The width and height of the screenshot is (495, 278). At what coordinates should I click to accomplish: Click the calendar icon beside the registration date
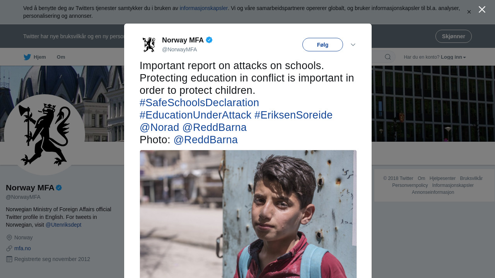pyautogui.click(x=9, y=259)
